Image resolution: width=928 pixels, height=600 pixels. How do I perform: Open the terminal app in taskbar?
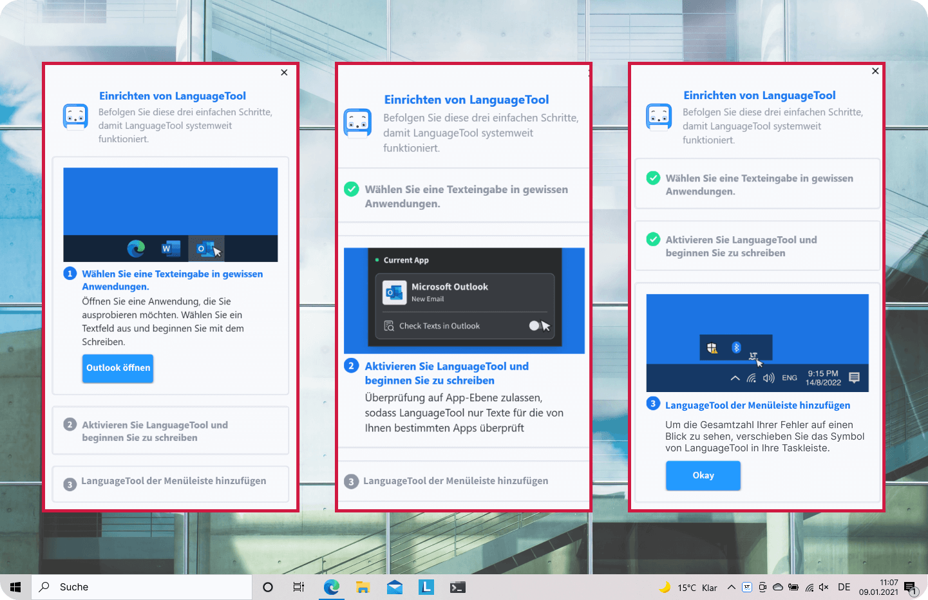458,587
